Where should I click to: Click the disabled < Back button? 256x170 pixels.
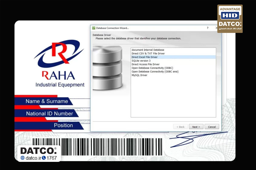click(180, 127)
